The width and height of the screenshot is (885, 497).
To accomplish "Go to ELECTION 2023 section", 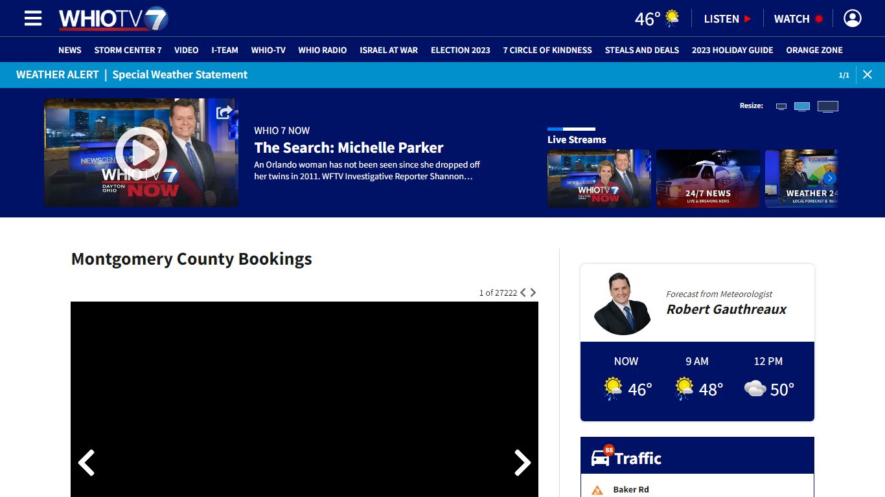I will pos(461,50).
